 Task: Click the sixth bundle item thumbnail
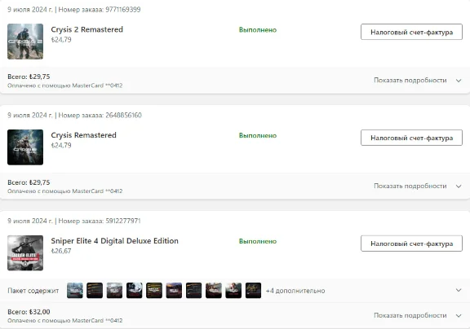pos(174,291)
